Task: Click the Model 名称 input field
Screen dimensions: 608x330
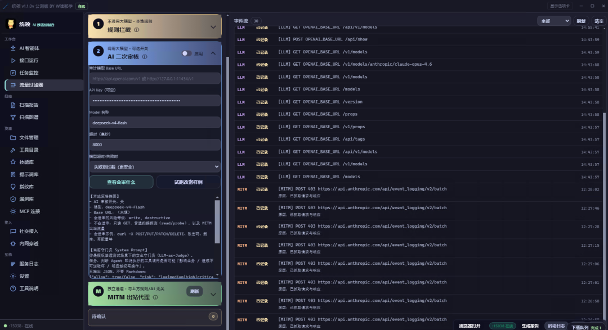Action: (155, 123)
